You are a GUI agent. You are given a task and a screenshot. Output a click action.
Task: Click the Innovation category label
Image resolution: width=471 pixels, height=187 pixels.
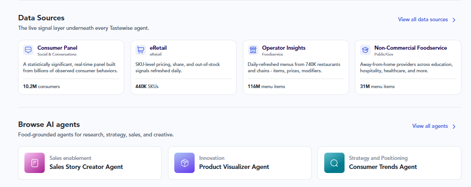[x=212, y=158]
